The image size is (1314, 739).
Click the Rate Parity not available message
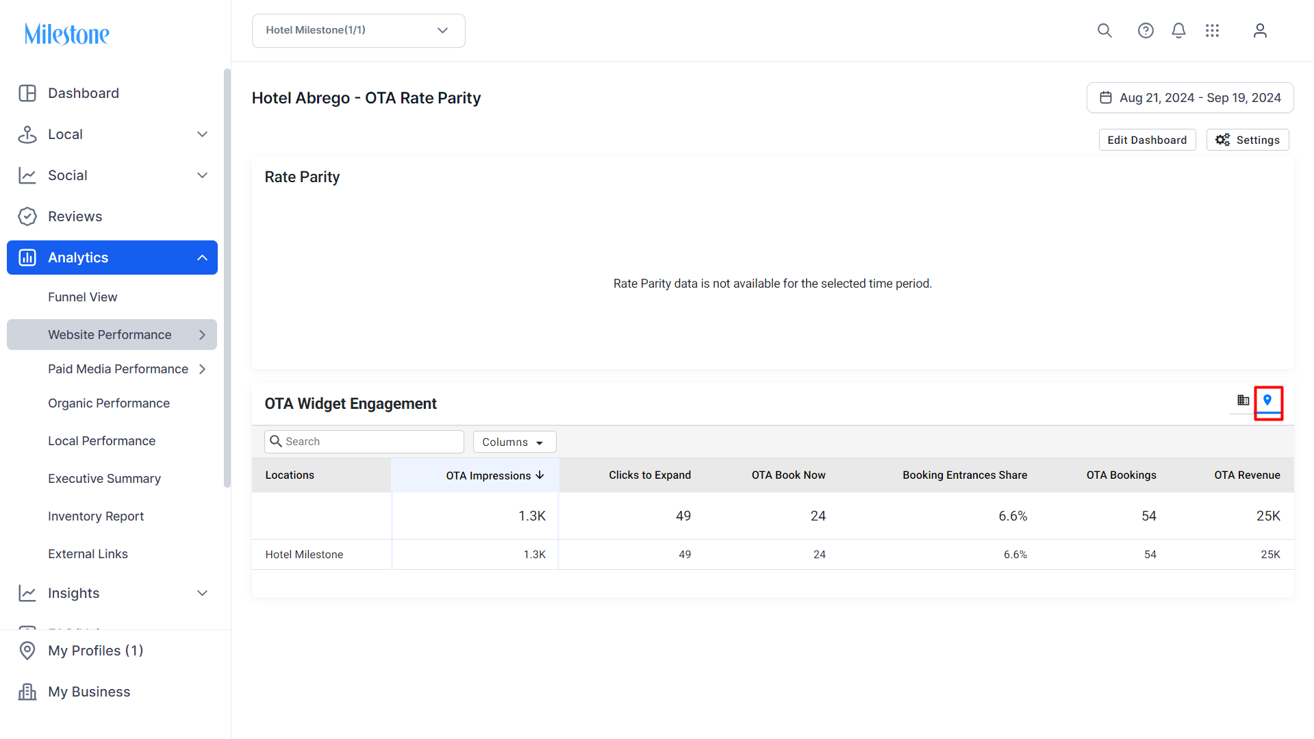point(772,284)
